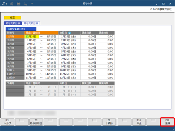
Task: Click the yellow 12月16日 start date field
Action: coord(32,37)
